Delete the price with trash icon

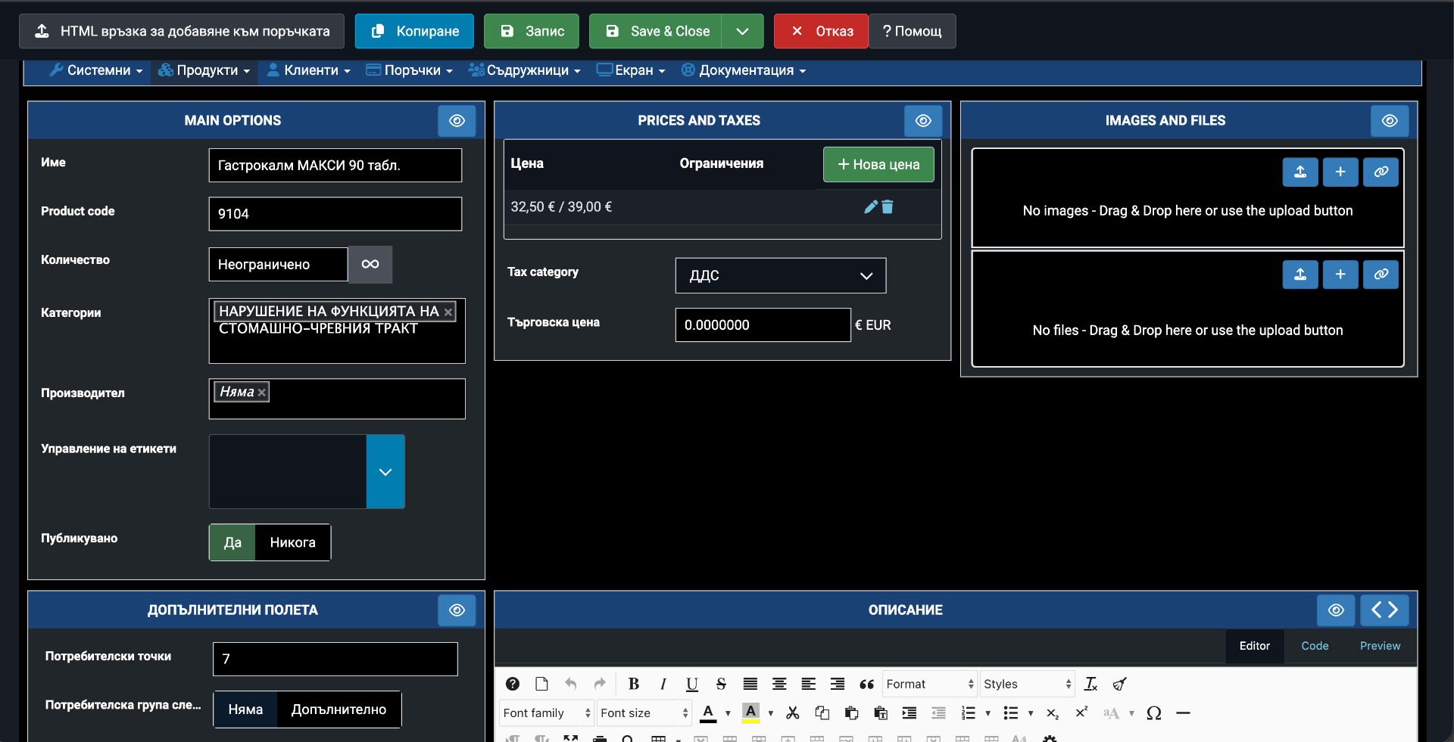pos(888,206)
